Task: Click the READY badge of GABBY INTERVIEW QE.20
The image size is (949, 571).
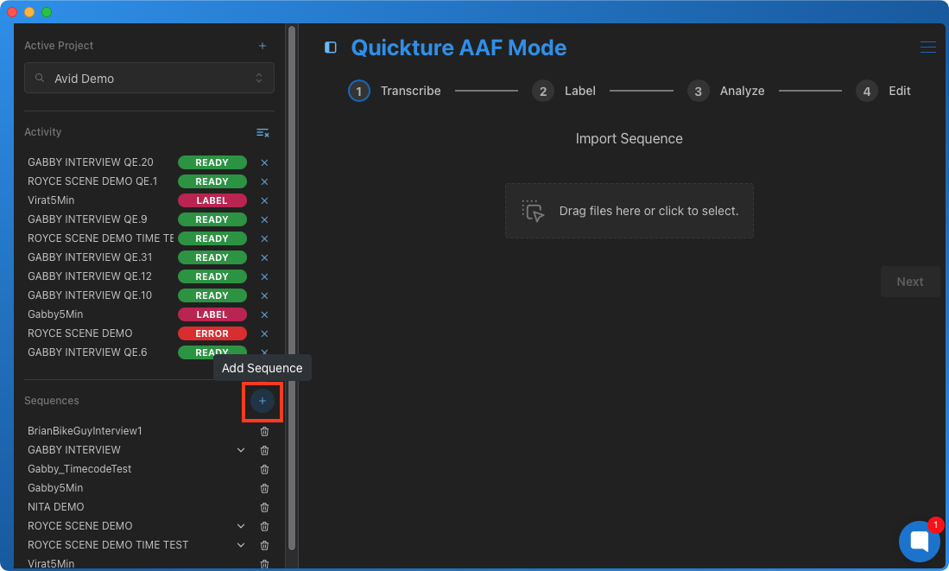Action: tap(212, 162)
